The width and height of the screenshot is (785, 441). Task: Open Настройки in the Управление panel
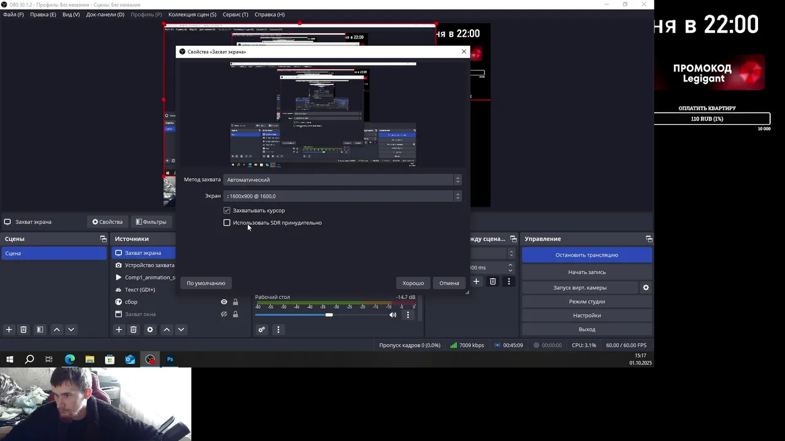tap(587, 315)
